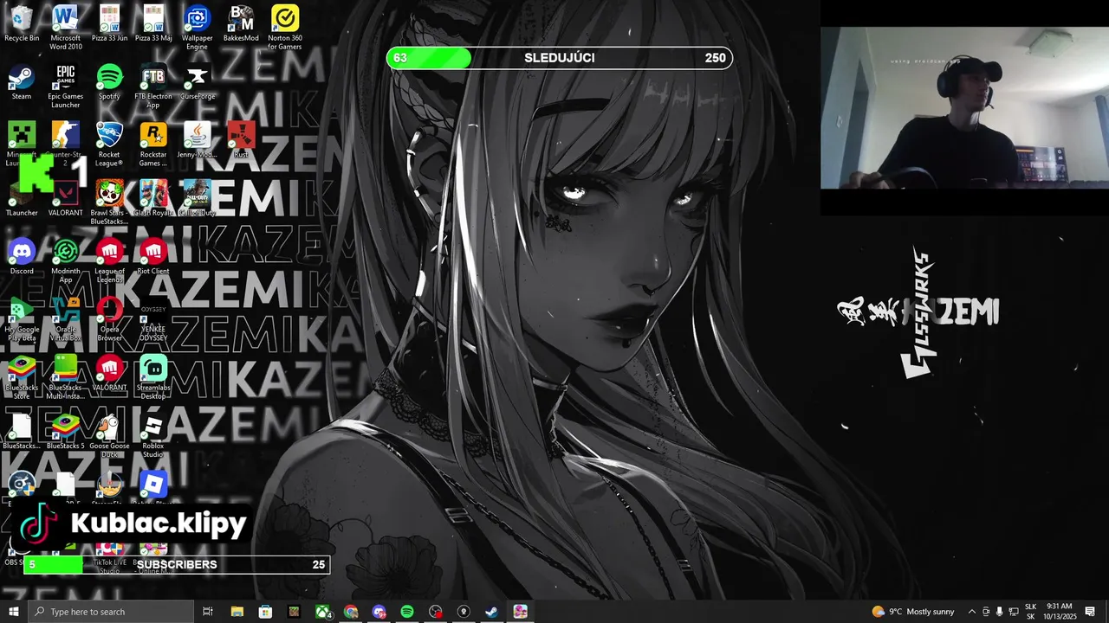Open Brawl Stars BlueStacks shortcut
The image size is (1109, 623).
coord(109,202)
